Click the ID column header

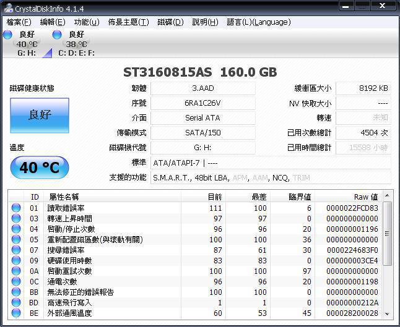(x=34, y=197)
